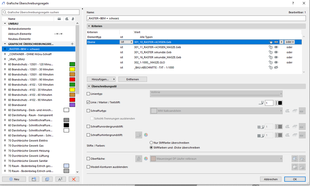Select the Neubau-Elemente rule
The height and width of the screenshot is (186, 310).
pos(19,39)
